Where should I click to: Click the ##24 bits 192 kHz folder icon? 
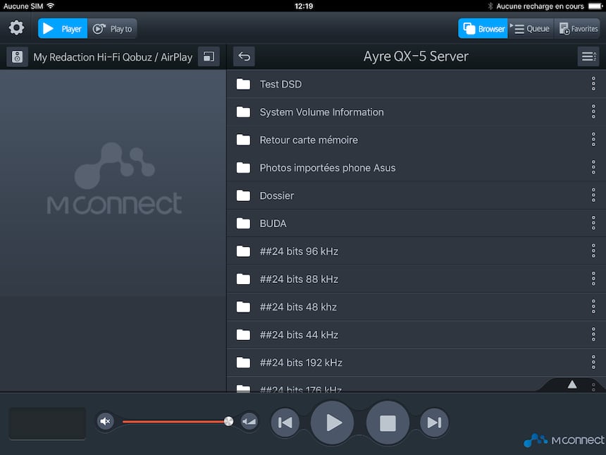243,363
